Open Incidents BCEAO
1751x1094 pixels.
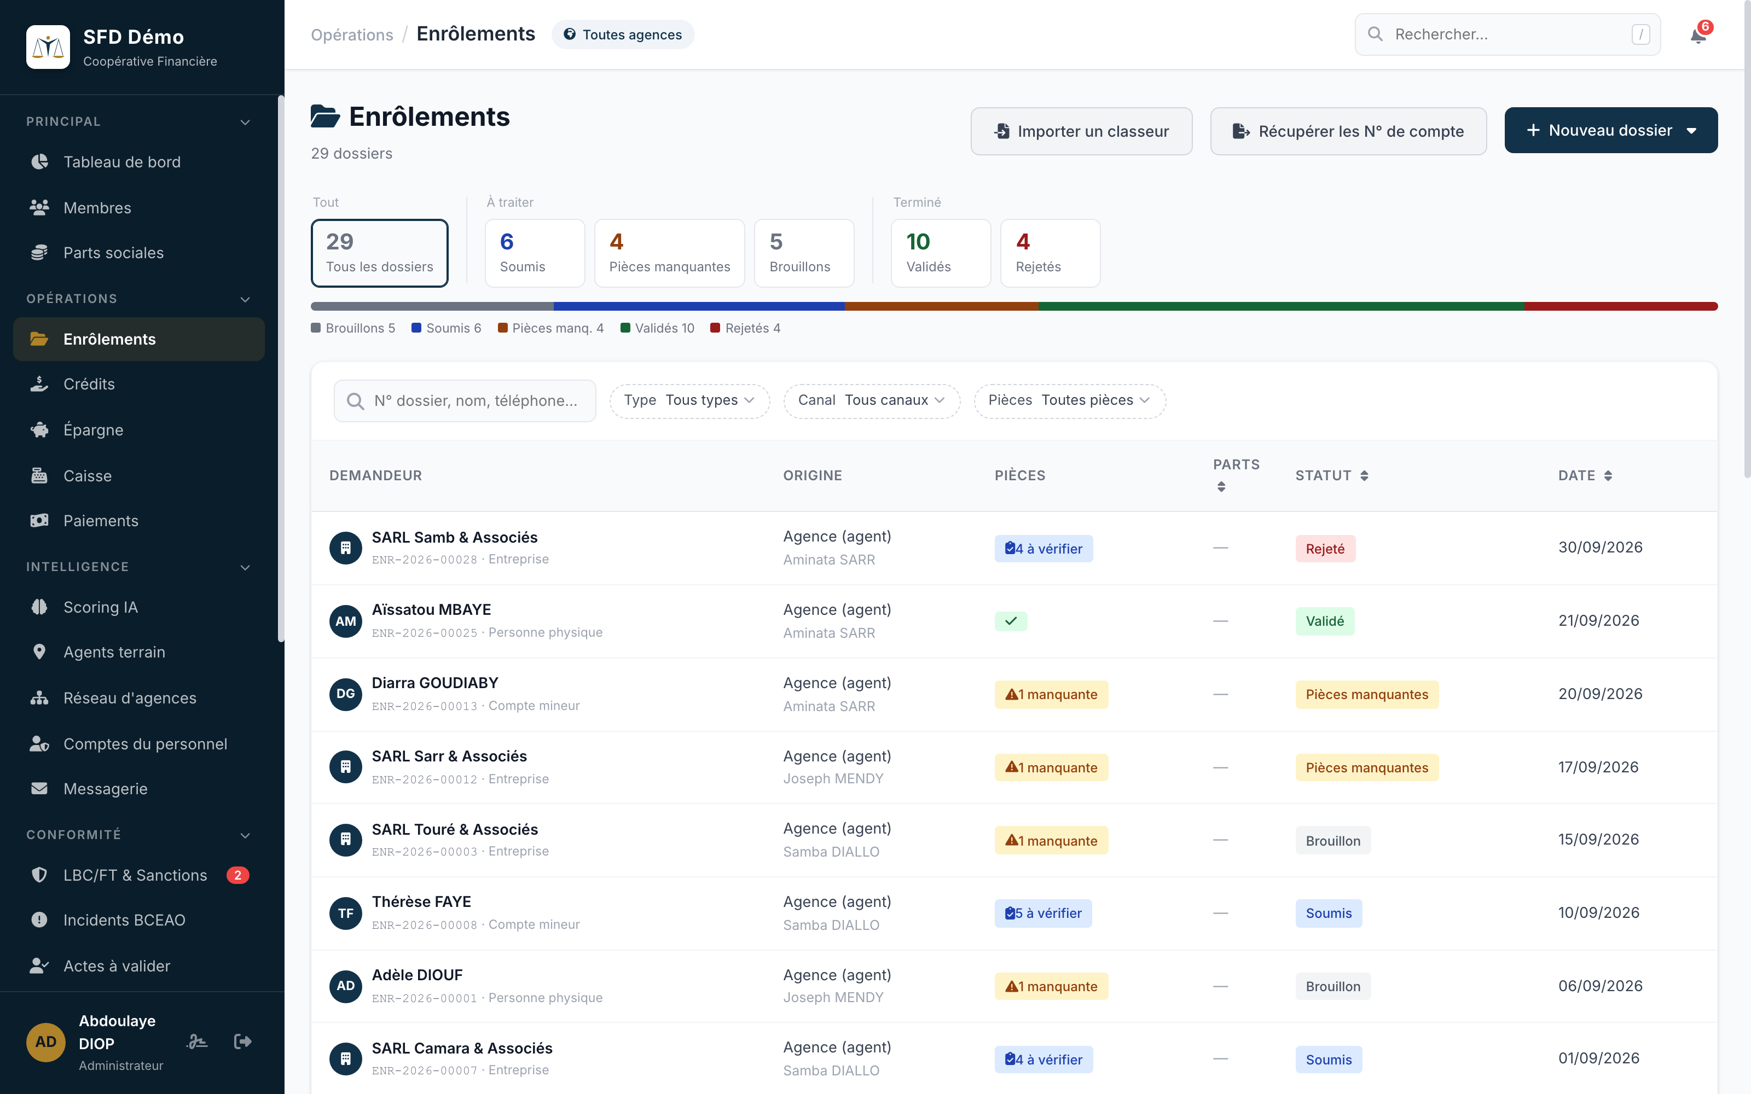[139, 921]
